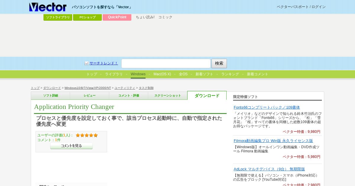
Task: Open AdLock マルチデバイス（9台） 無期限版 link
Action: point(269,169)
